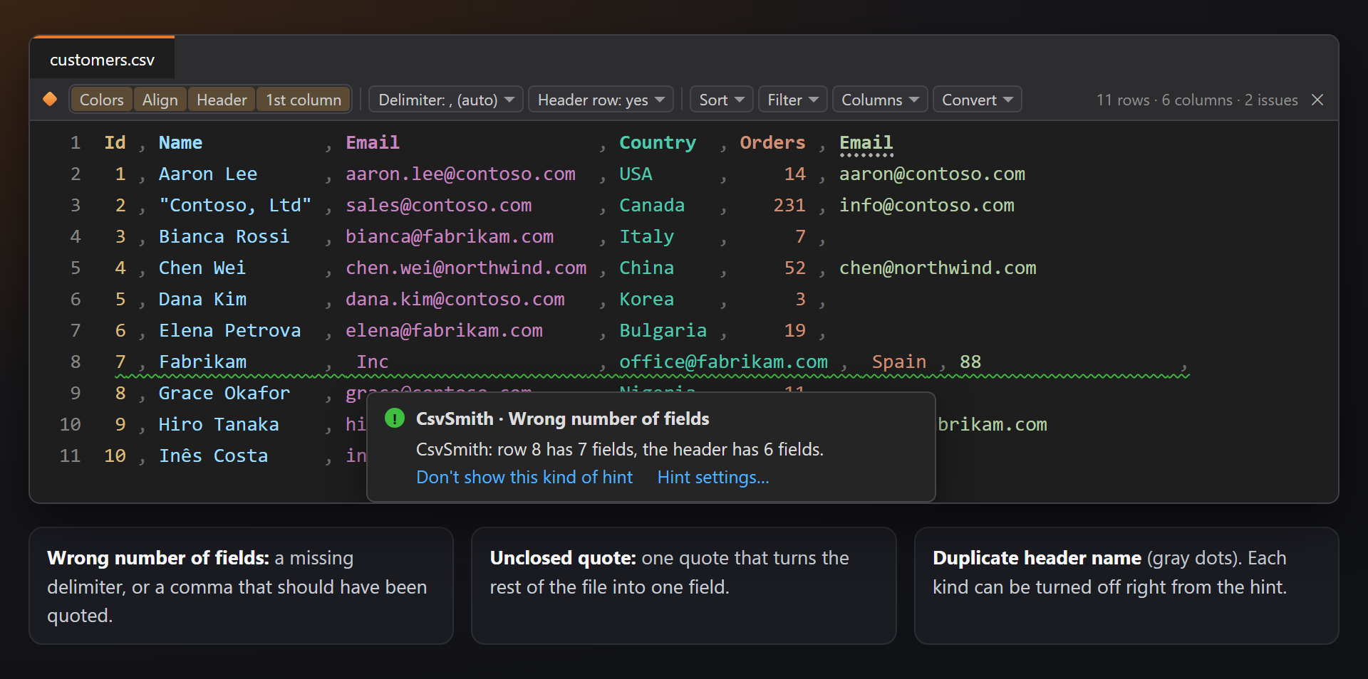This screenshot has height=679, width=1368.
Task: Click the orange diamond CsvSmith icon
Action: tap(50, 100)
